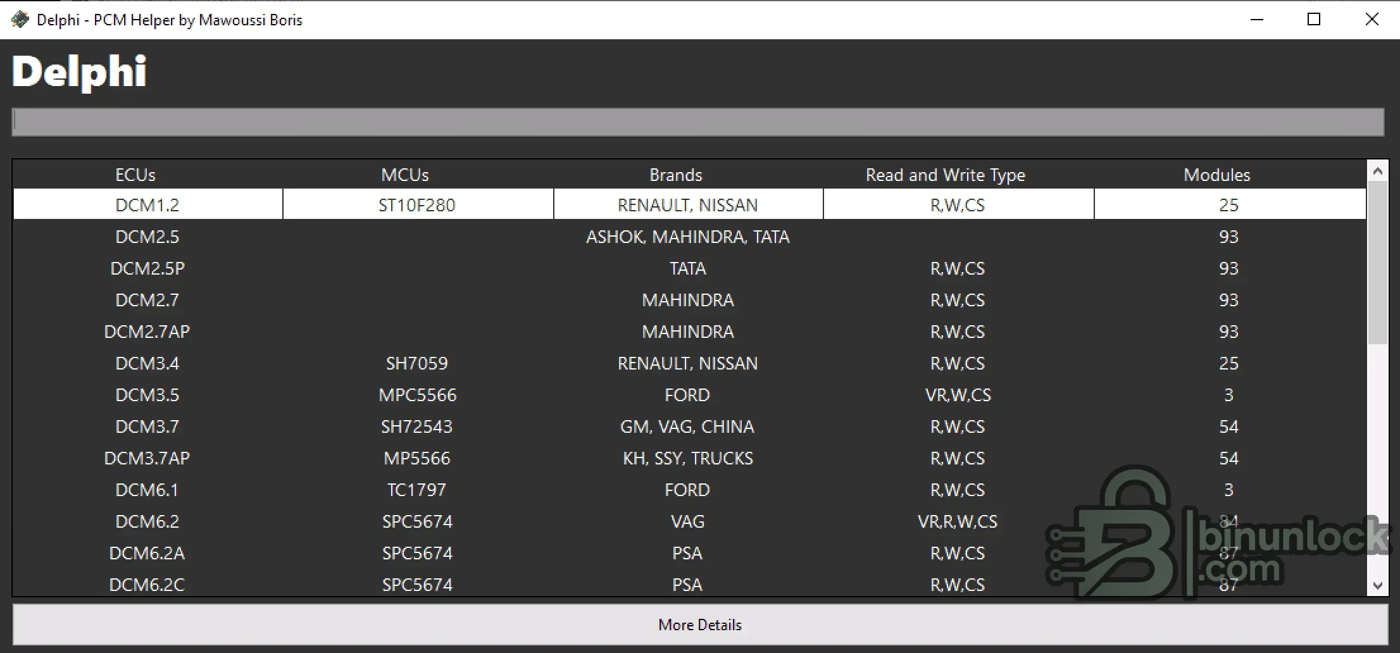Image resolution: width=1400 pixels, height=653 pixels.
Task: Select the DCM2.5 ECU row
Action: coord(689,237)
